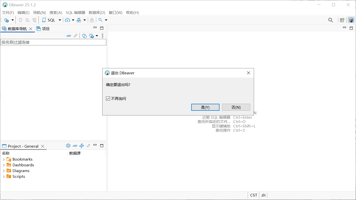Image resolution: width=356 pixels, height=200 pixels.
Task: Open the new connection dropdown arrow
Action: pos(12,20)
